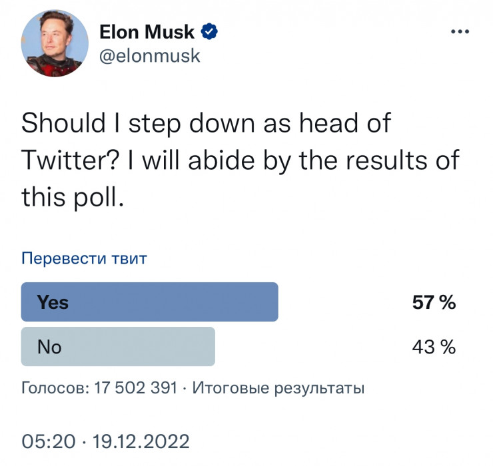Click the vote count "Голосов: 17 502 391"
This screenshot has width=493, height=466.
pyautogui.click(x=99, y=388)
